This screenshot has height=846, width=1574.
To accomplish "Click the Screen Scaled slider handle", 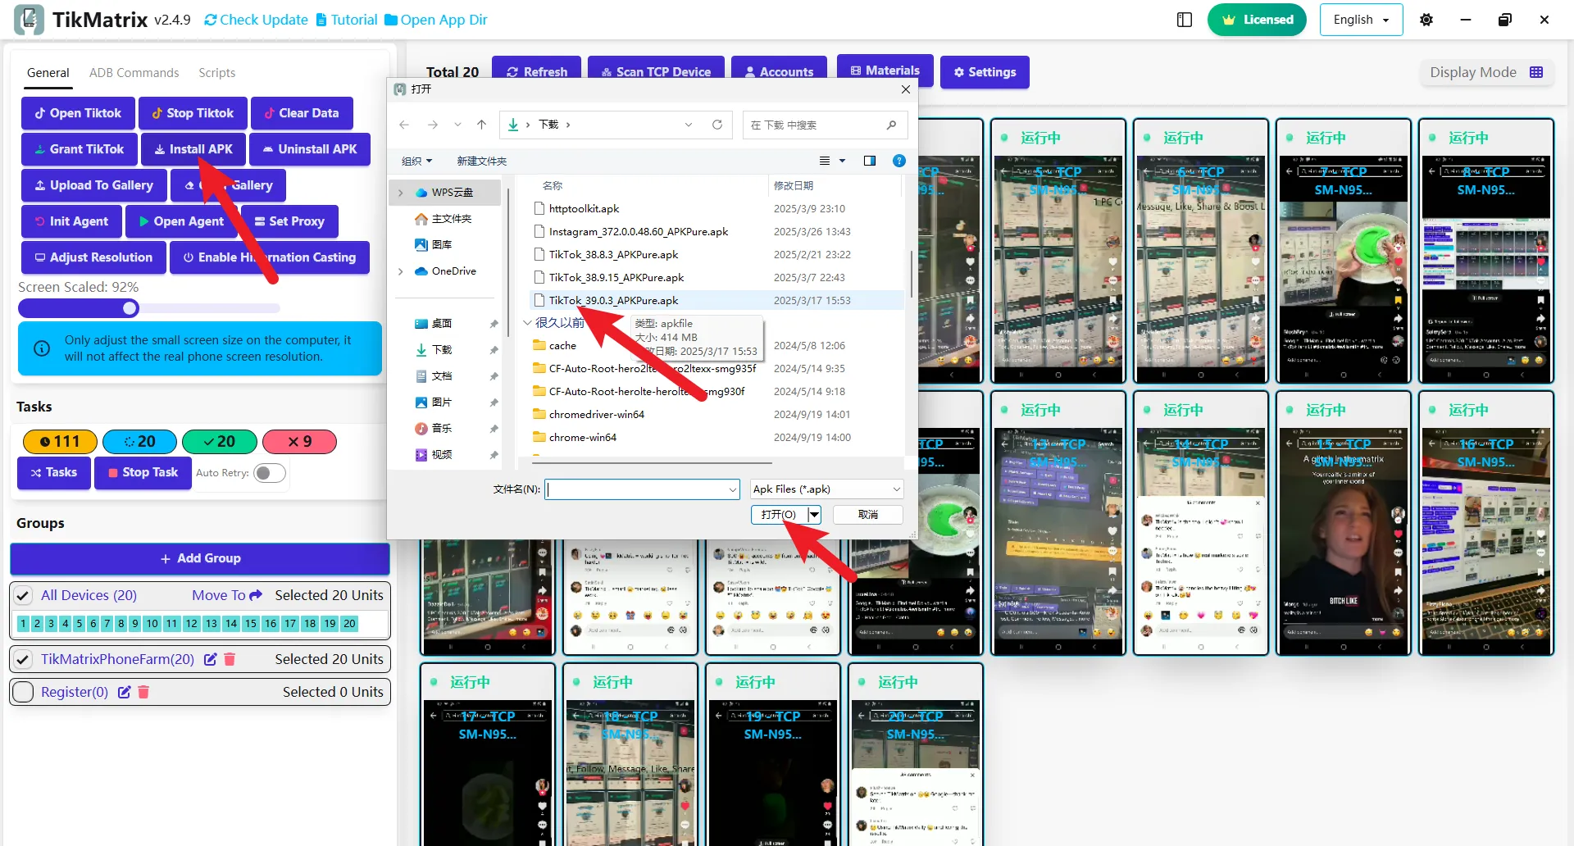I will [130, 308].
